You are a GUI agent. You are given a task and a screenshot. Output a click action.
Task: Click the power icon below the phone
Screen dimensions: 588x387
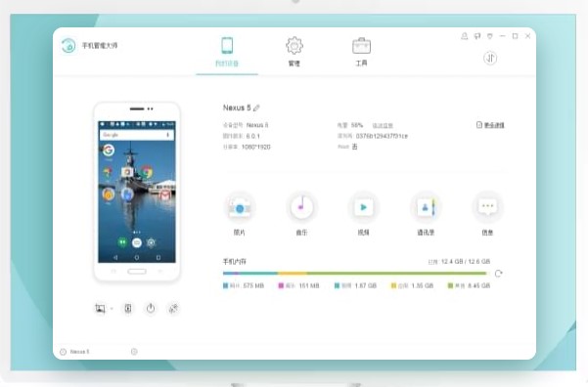pyautogui.click(x=151, y=308)
